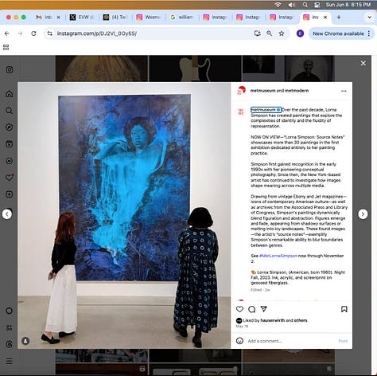Open hauserwirth profile from likes

click(x=273, y=320)
